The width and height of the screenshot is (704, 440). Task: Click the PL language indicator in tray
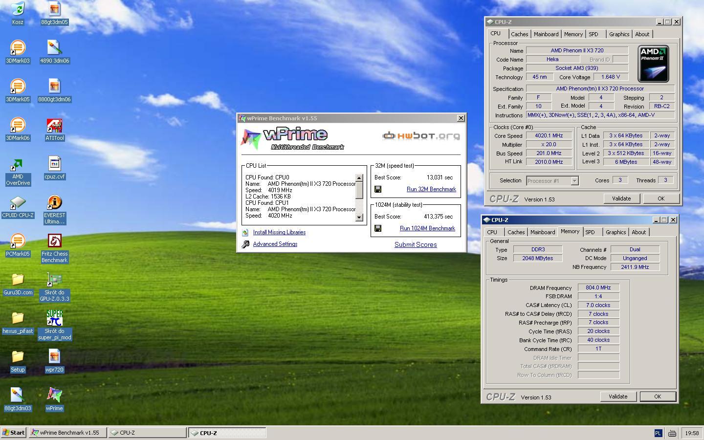(x=658, y=433)
